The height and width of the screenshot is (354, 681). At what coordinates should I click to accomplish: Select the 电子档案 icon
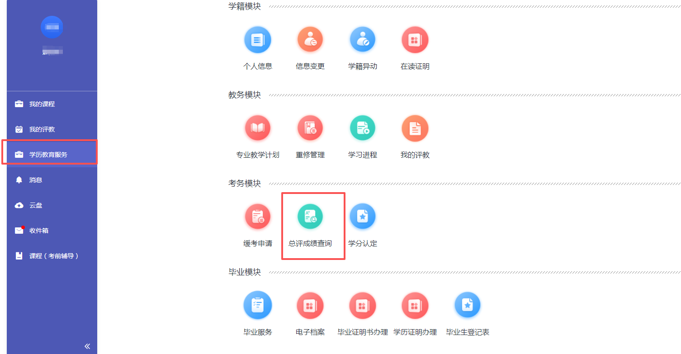[x=310, y=306]
